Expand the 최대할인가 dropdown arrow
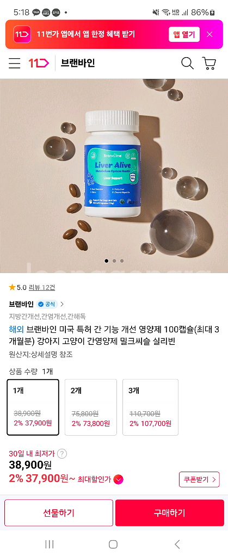The height and width of the screenshot is (557, 228). click(119, 480)
